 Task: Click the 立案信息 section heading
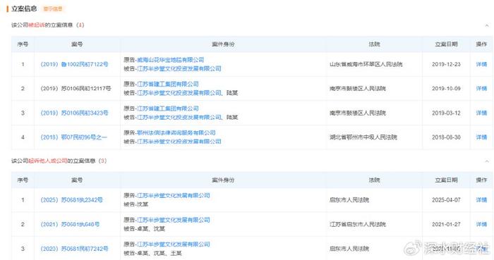click(x=24, y=8)
